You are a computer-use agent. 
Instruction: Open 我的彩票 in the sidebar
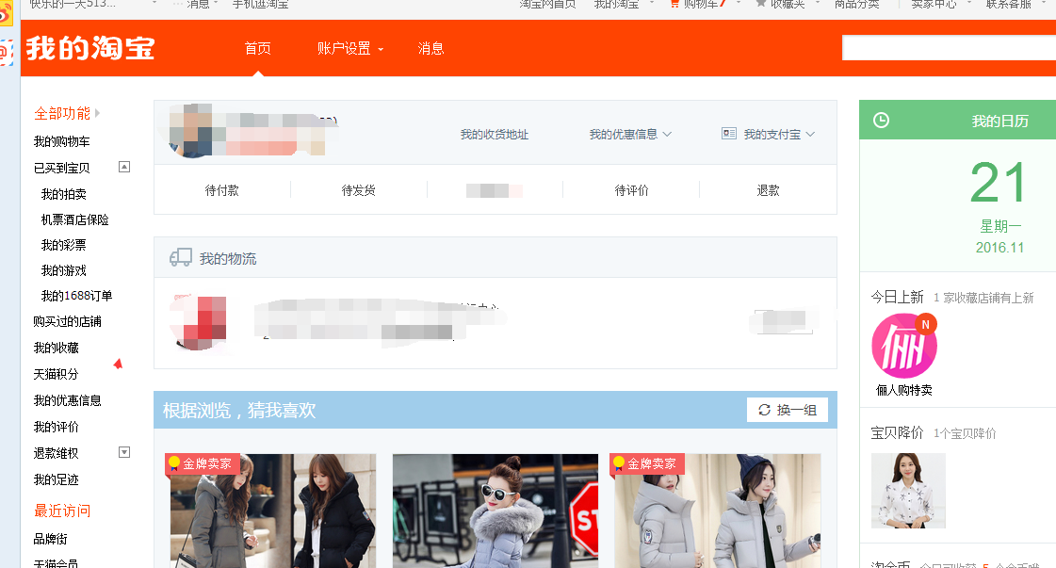point(64,245)
